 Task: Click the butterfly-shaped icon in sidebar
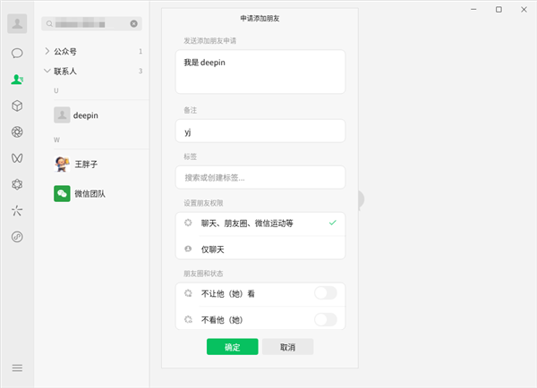tap(17, 158)
